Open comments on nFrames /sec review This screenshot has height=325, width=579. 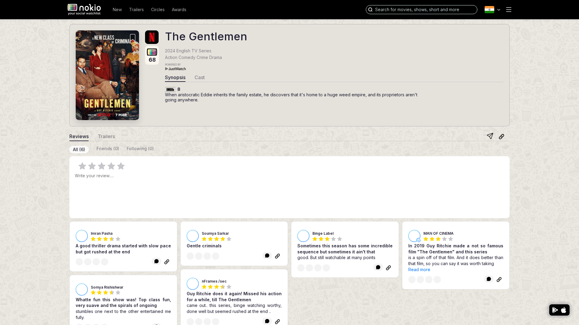[x=267, y=321]
